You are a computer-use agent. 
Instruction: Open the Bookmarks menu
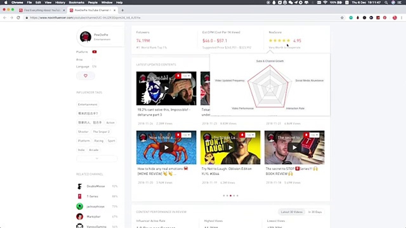(76, 2)
